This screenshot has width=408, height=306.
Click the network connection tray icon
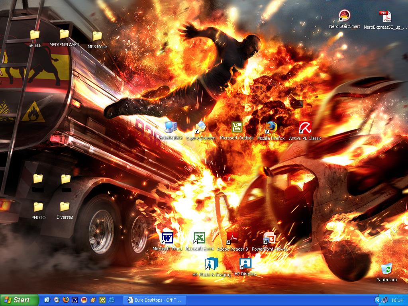(x=385, y=300)
